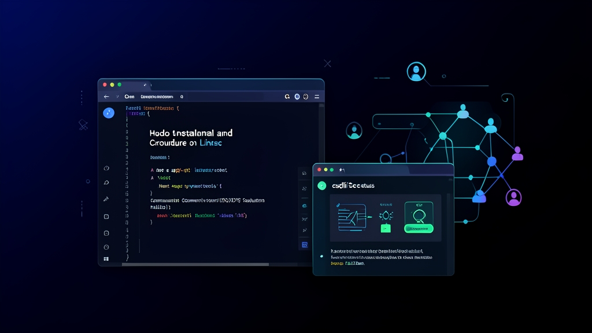Click the blue 'Lintsc' link in heading
Viewport: 592px width, 333px height.
210,143
